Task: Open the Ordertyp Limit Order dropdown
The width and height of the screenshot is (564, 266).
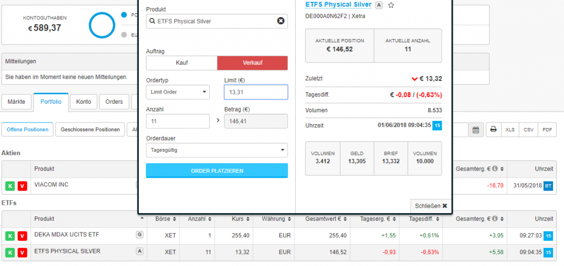Action: click(178, 92)
